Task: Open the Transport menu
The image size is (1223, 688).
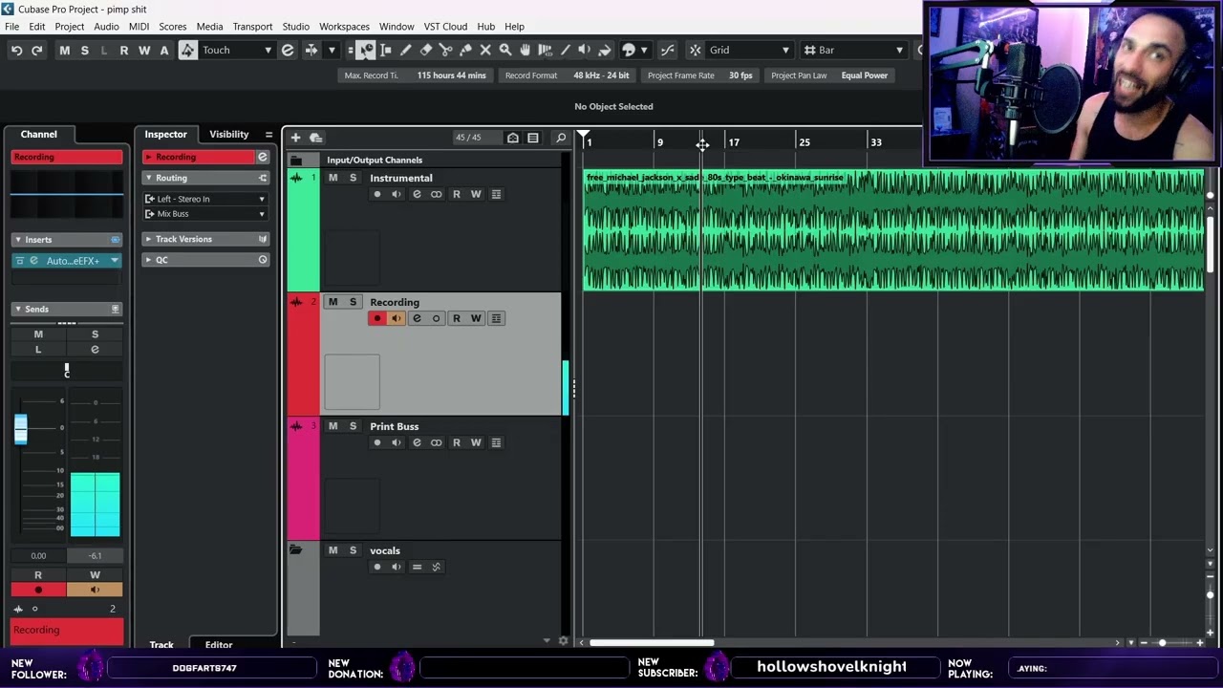Action: tap(252, 27)
